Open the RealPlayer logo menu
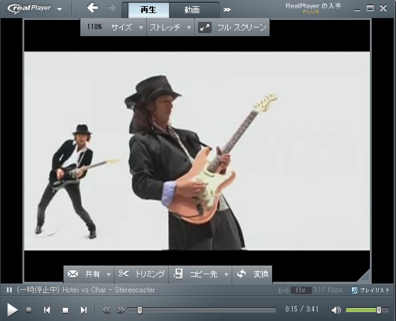This screenshot has width=396, height=321. coord(29,8)
